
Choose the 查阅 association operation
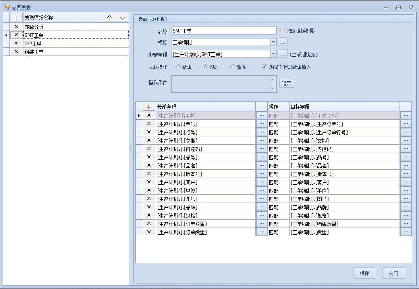click(233, 67)
